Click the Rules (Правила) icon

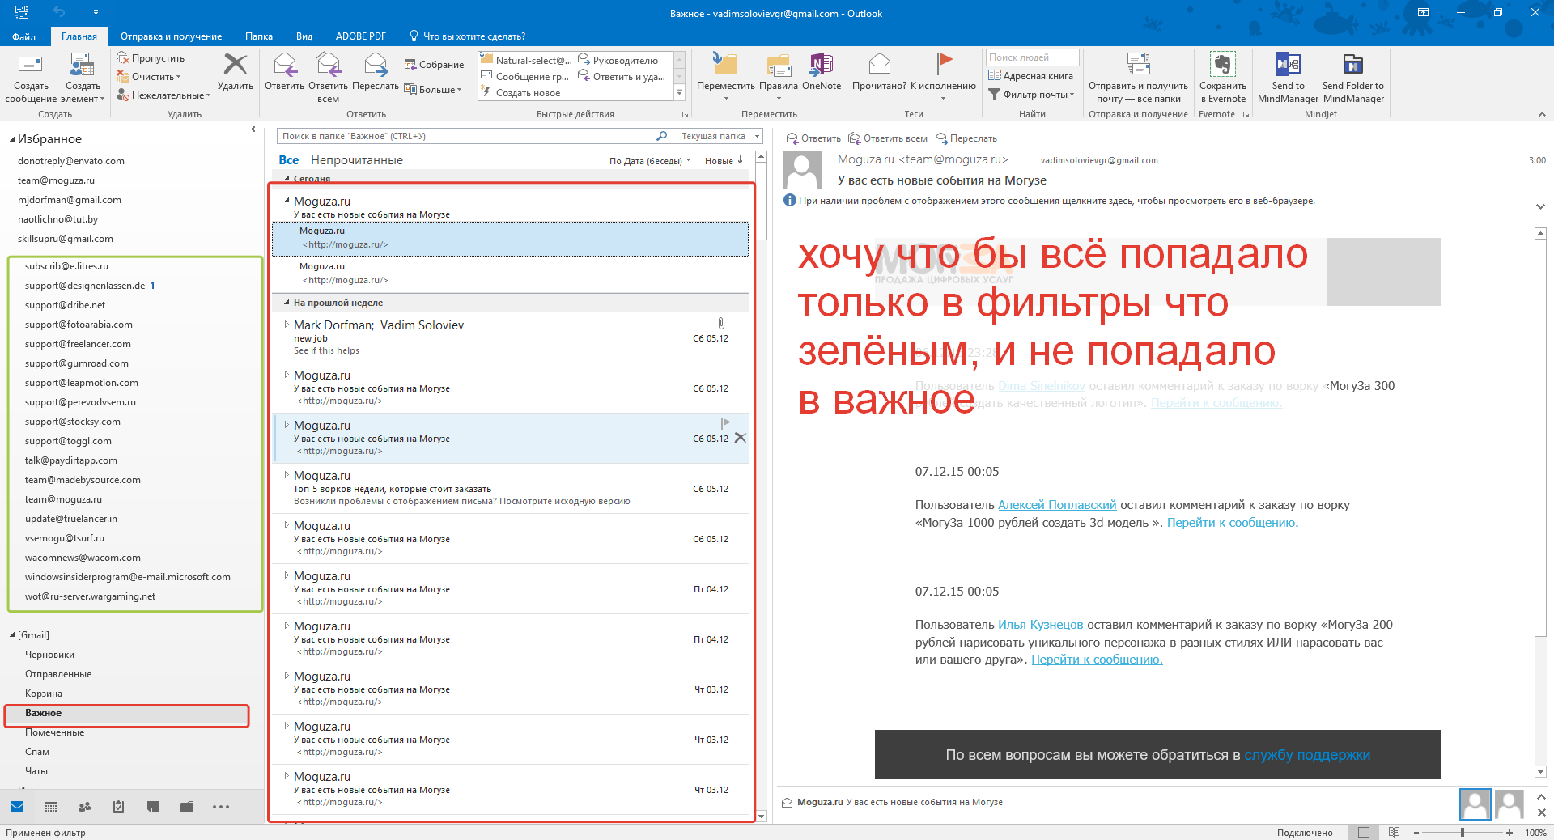pos(779,65)
